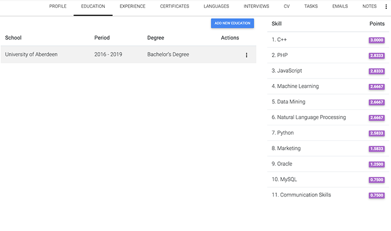Image resolution: width=391 pixels, height=231 pixels.
Task: Select the Machine Learning skill row
Action: [x=298, y=86]
